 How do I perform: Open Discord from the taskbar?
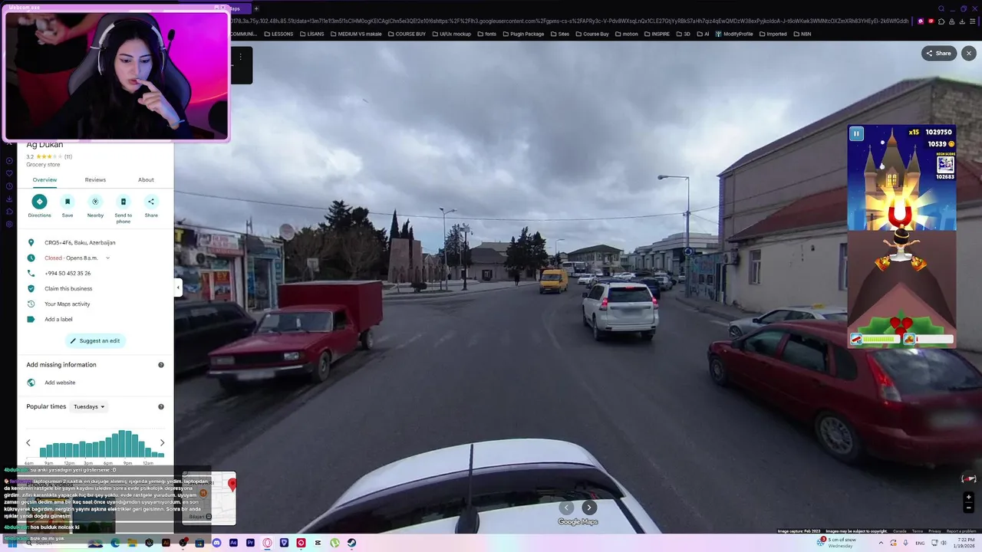pos(216,543)
